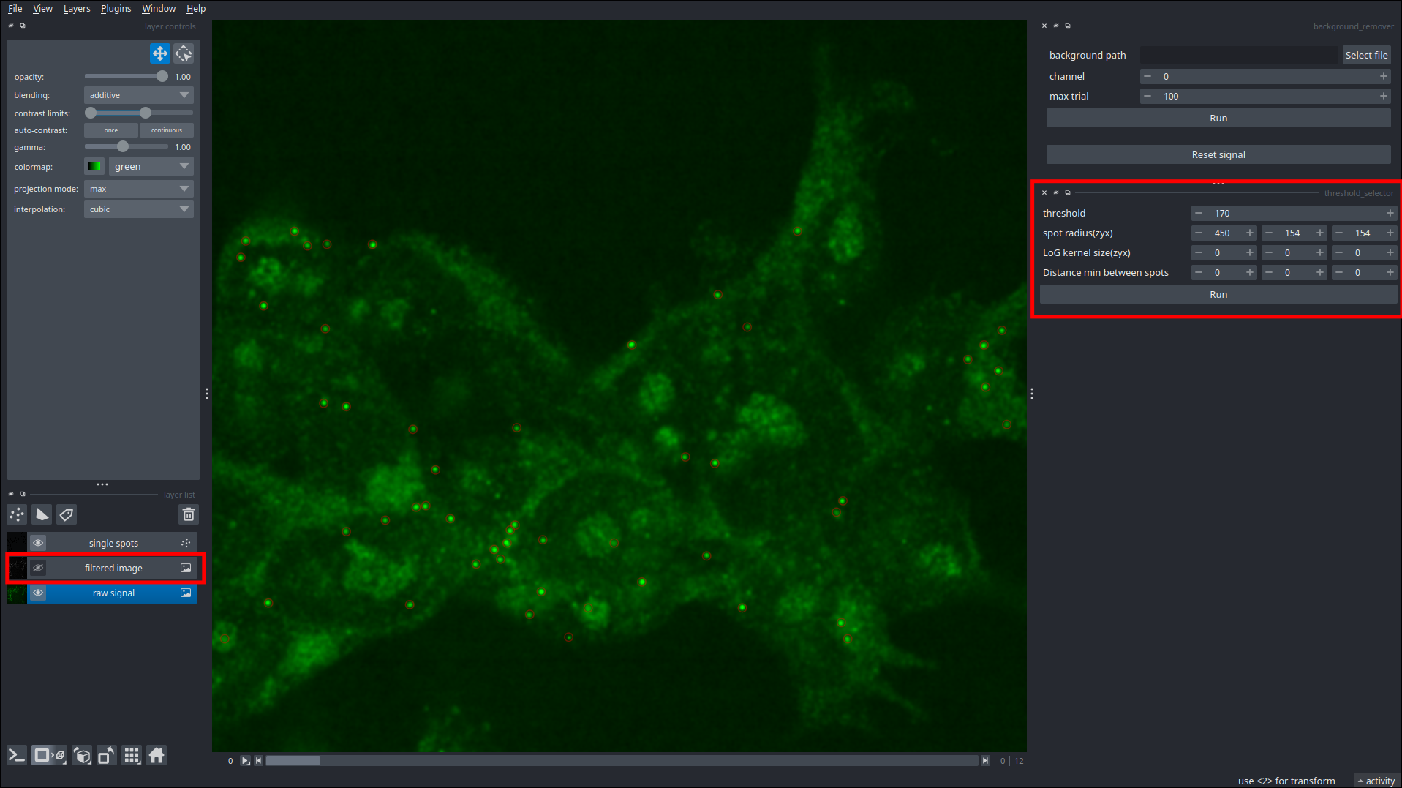Viewport: 1402px width, 788px height.
Task: Step the dimension slider forward
Action: [x=985, y=761]
